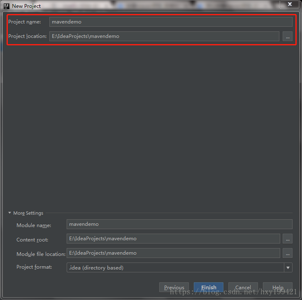Open Help for the New Project wizard
302x300 pixels.
pos(278,287)
